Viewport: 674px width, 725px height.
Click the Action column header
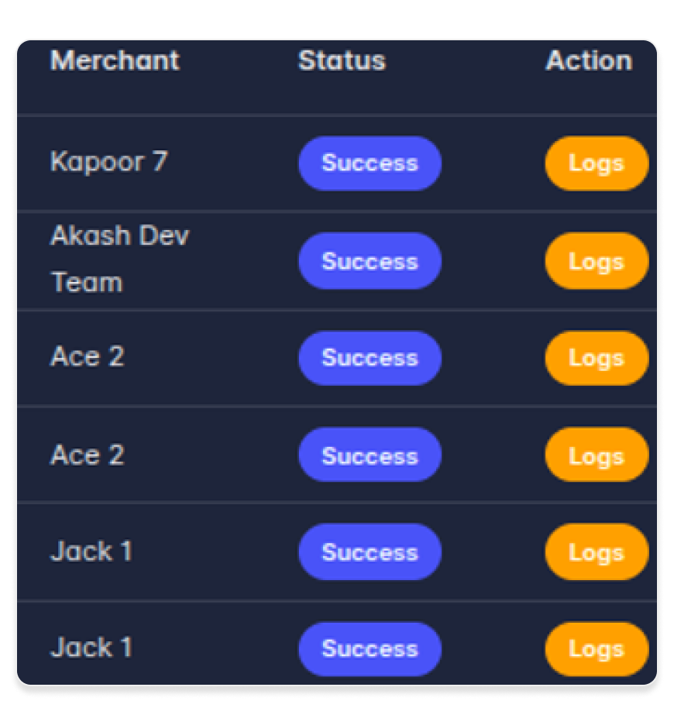pos(589,60)
